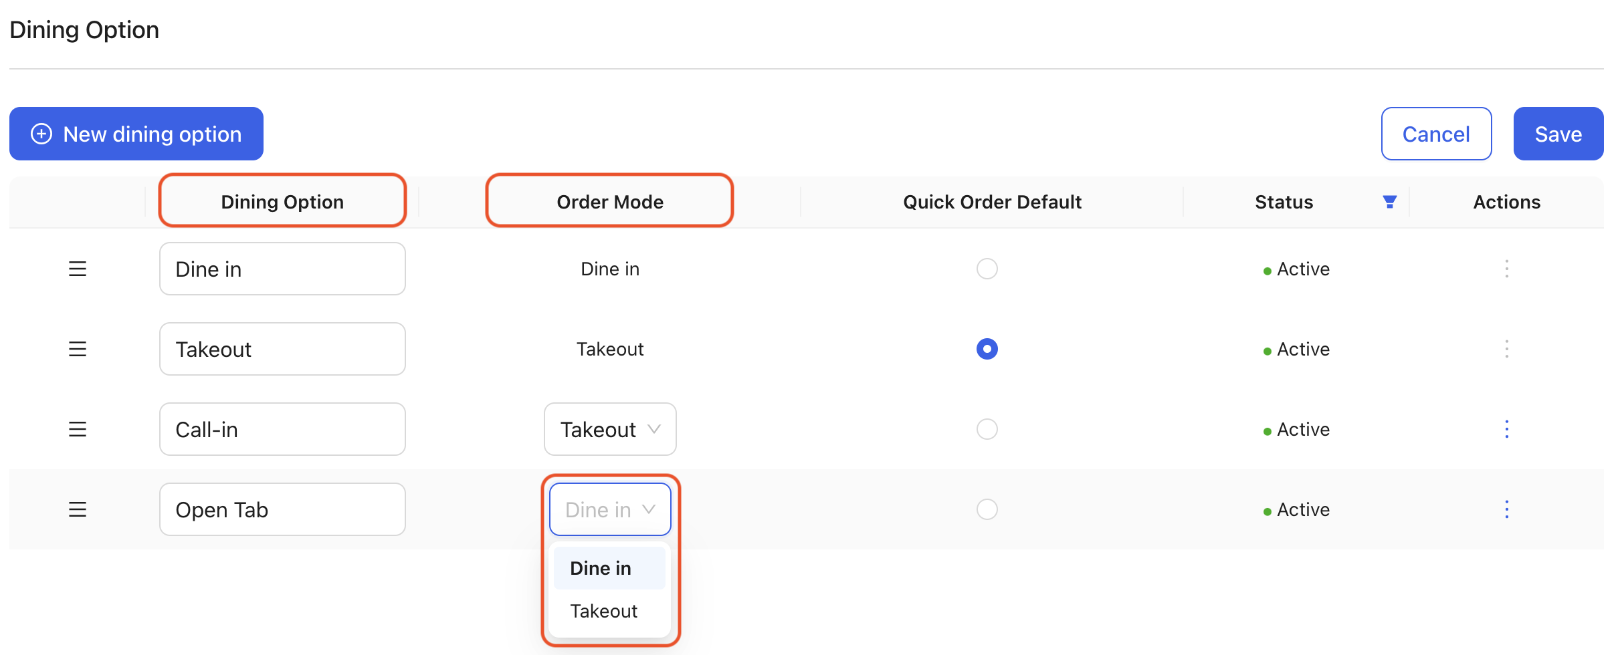Set Dine in as Quick Order Default
1616x655 pixels.
(x=987, y=269)
